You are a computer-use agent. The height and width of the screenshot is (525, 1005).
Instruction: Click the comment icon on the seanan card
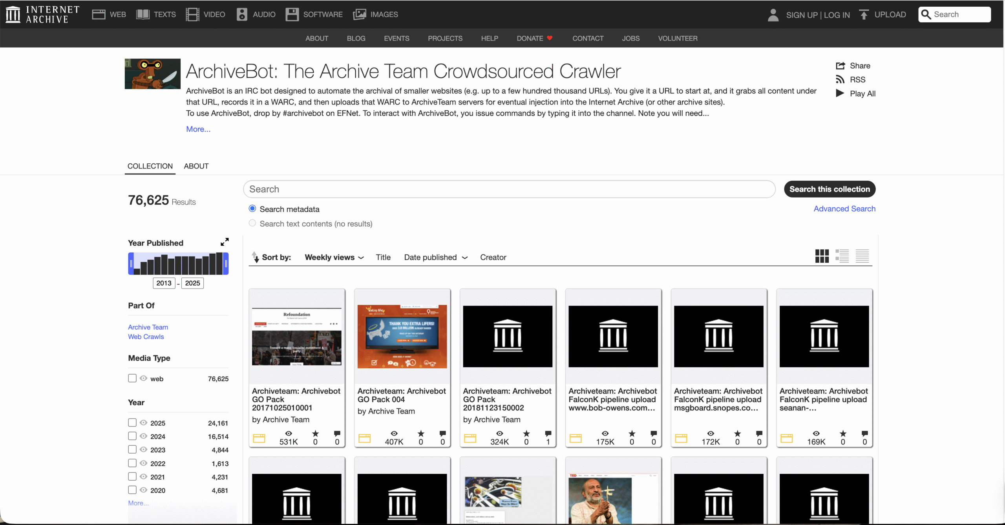864,434
